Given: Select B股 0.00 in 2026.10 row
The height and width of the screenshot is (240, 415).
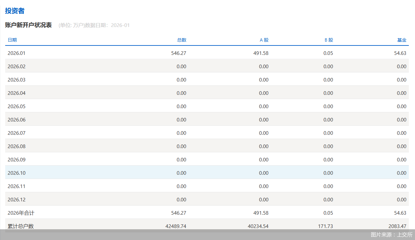Looking at the screenshot, I should [328, 173].
